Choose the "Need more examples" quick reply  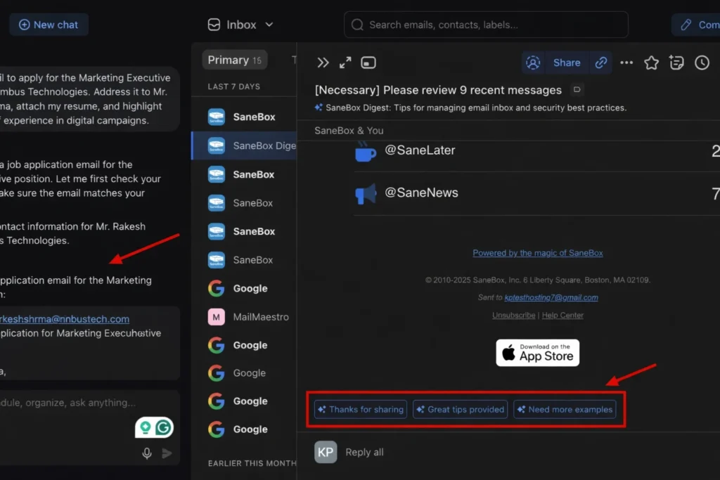[565, 410]
